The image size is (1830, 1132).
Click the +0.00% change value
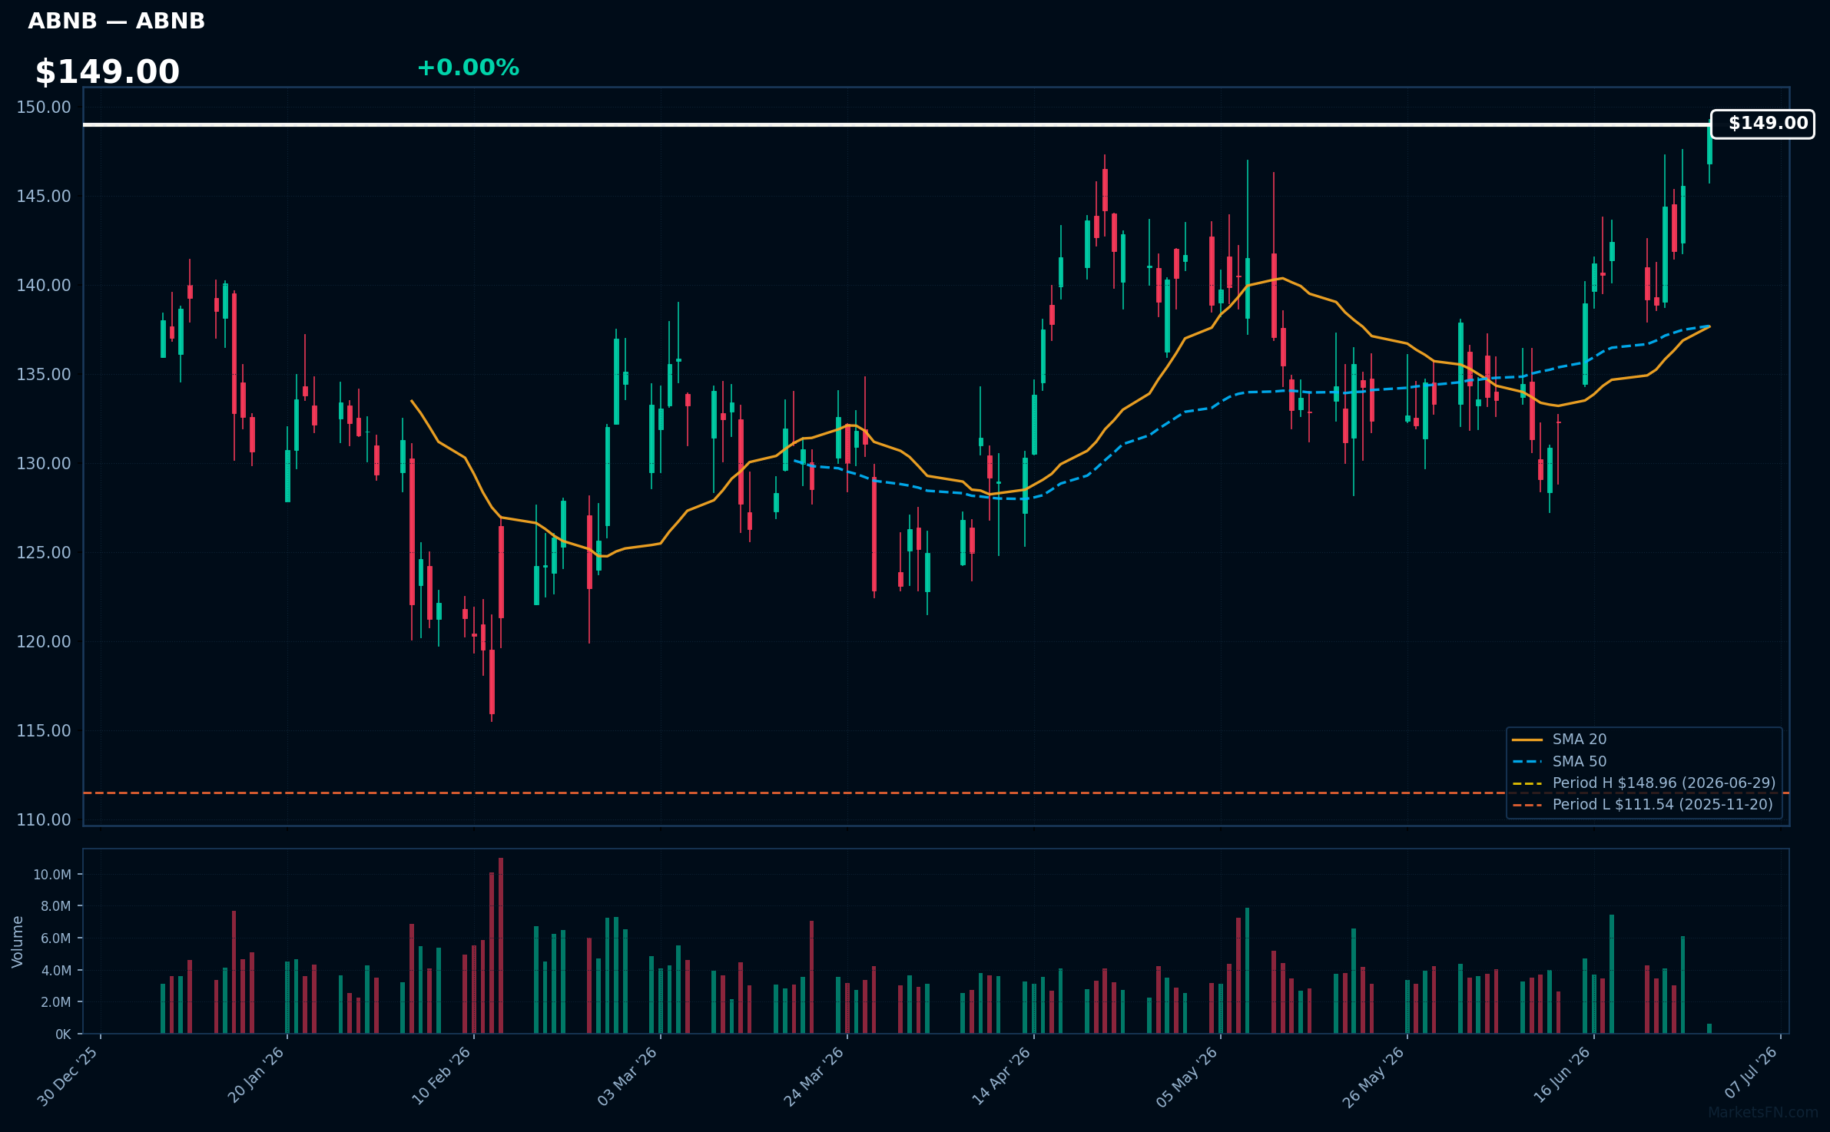pos(468,68)
